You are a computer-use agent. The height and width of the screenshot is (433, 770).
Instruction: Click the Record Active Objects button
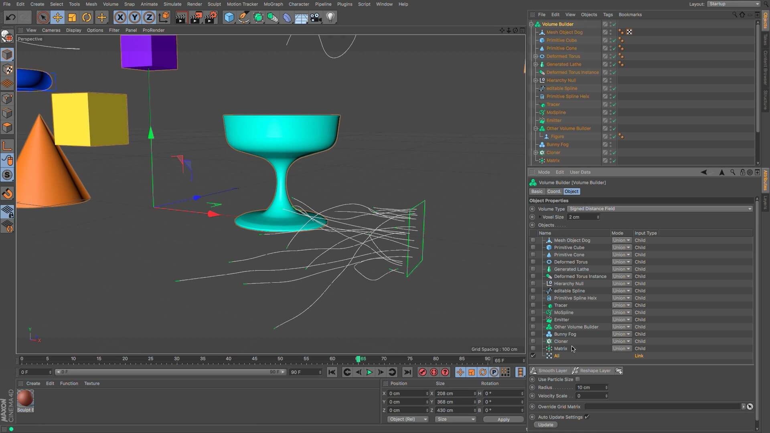click(x=422, y=372)
